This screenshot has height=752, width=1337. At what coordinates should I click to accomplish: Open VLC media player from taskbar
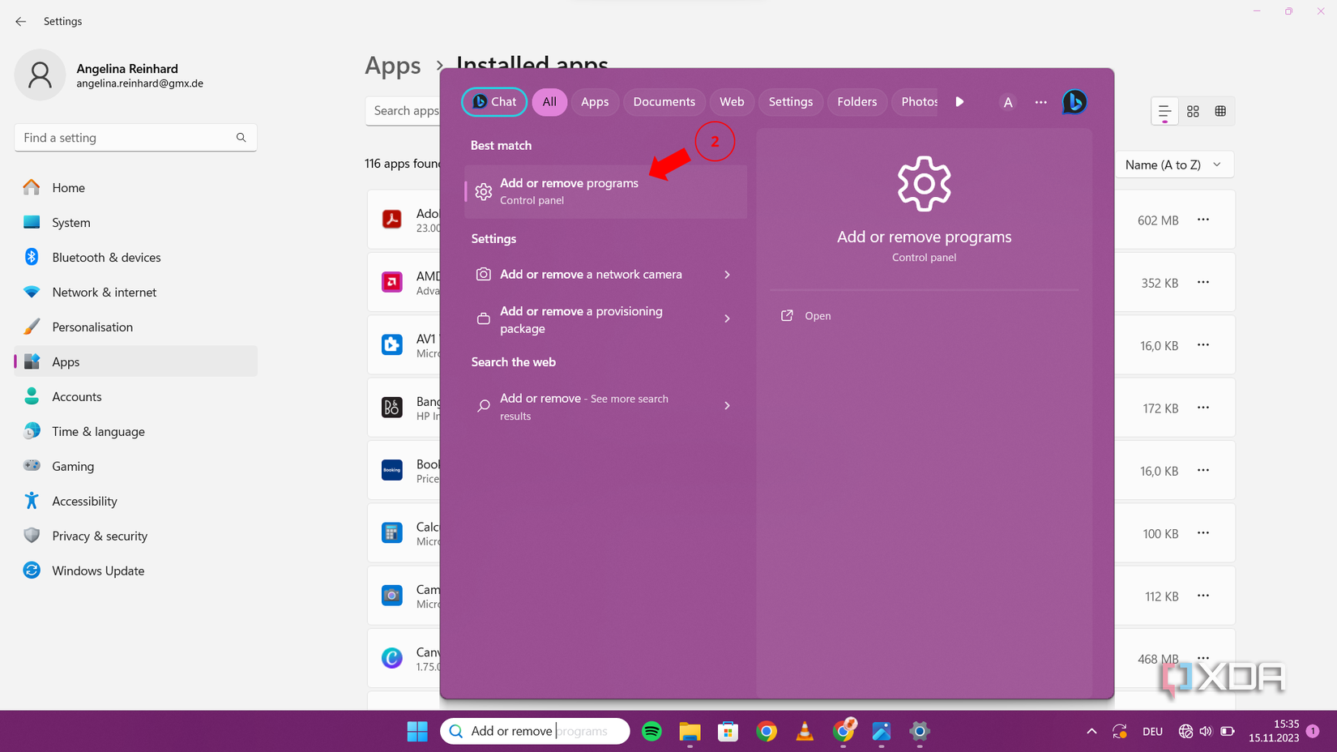pyautogui.click(x=805, y=731)
